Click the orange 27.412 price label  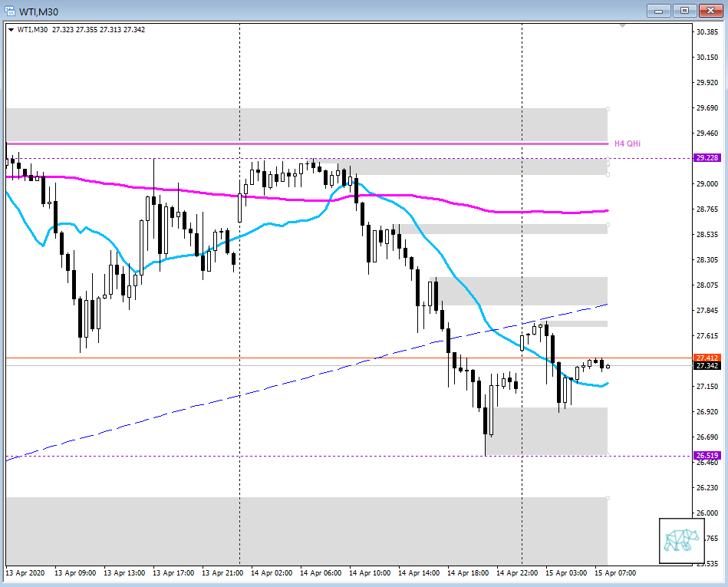[706, 358]
